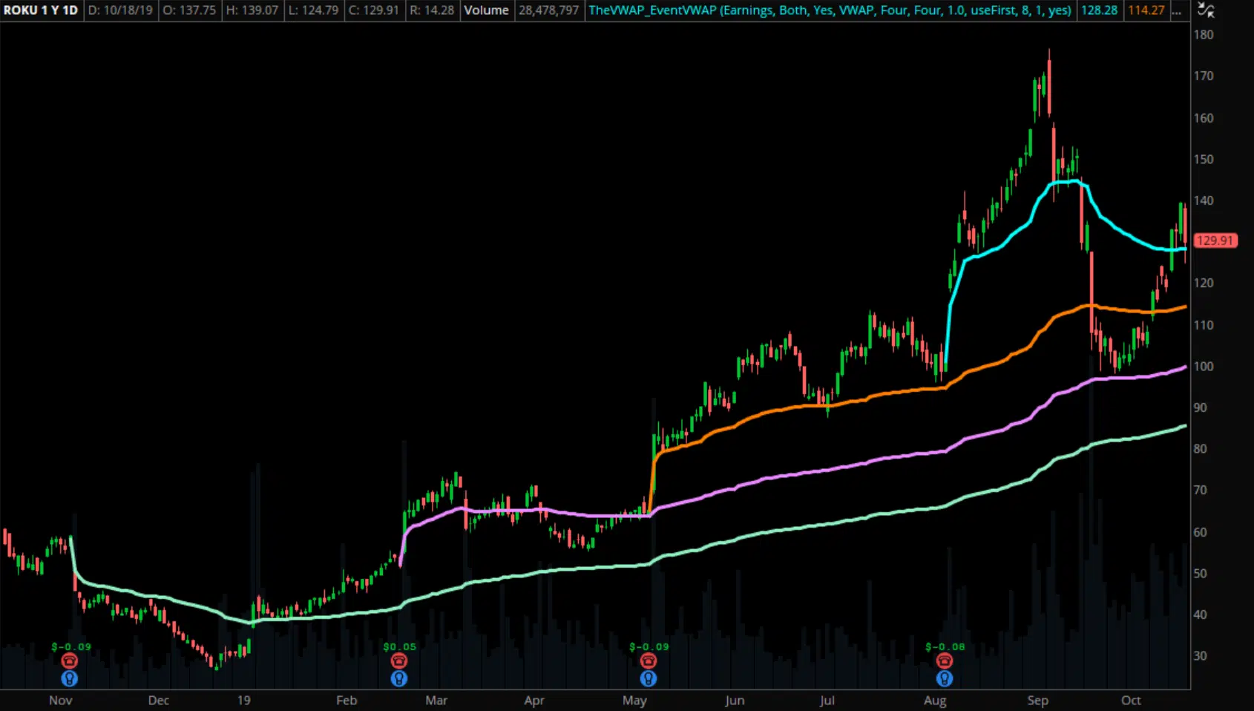The height and width of the screenshot is (711, 1254).
Task: Select the 28,478,797 volume value
Action: click(549, 10)
